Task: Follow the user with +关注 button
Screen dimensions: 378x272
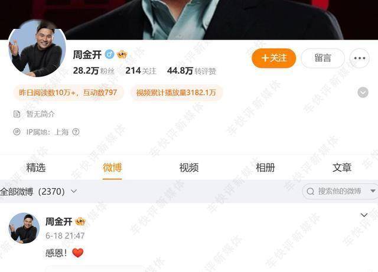Action: pos(273,58)
